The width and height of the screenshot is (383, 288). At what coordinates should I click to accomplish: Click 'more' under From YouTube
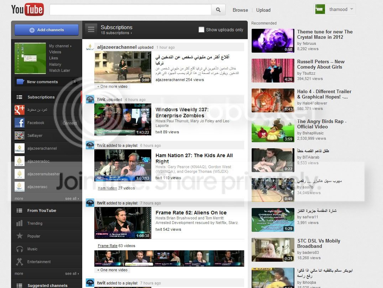(19, 274)
